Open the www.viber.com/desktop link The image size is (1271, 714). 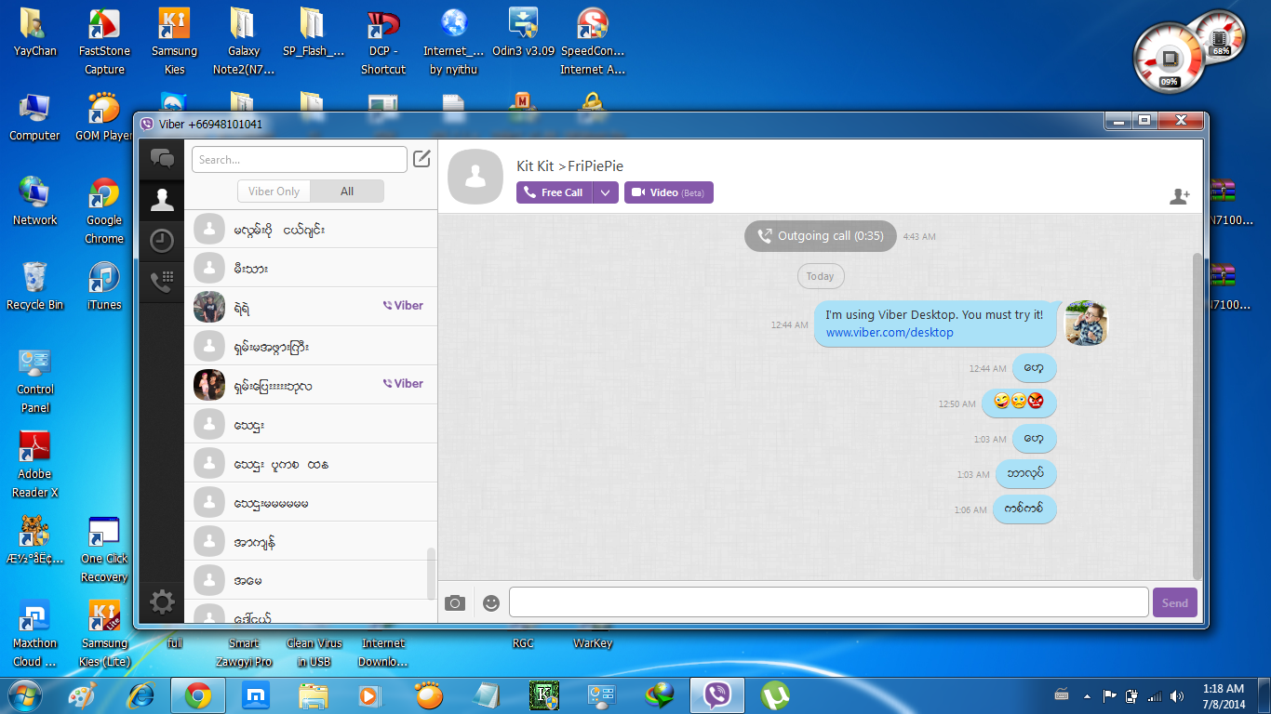coord(890,332)
